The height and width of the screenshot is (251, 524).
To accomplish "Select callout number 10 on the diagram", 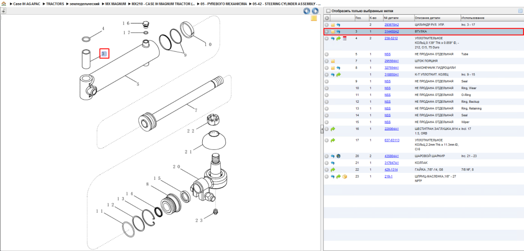I will click(208, 44).
